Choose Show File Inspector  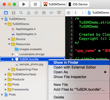[79, 77]
